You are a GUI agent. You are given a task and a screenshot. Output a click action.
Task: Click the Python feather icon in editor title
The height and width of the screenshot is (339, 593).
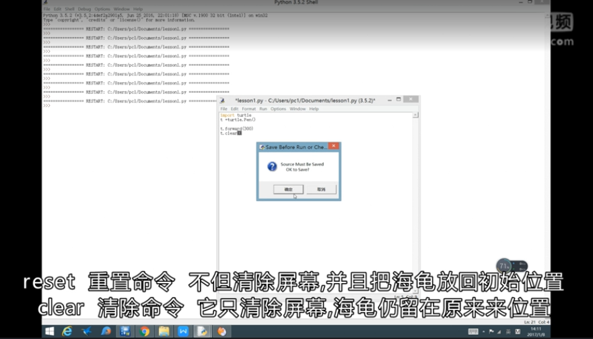pyautogui.click(x=222, y=100)
